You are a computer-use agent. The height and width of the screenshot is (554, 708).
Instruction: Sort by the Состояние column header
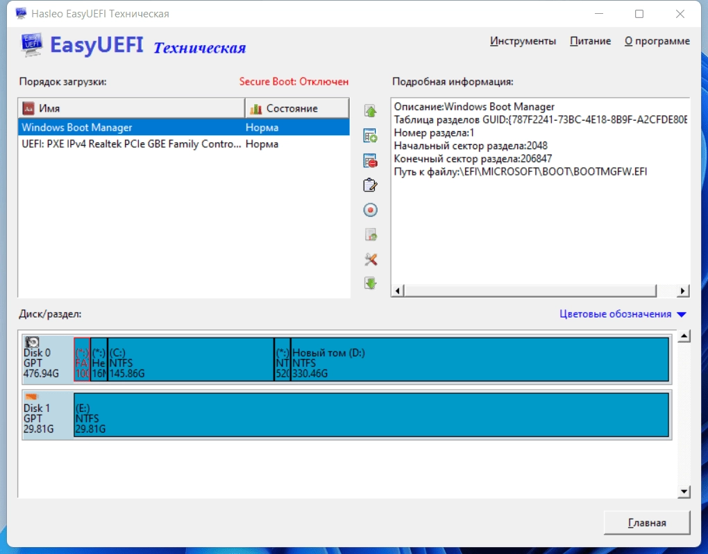click(x=296, y=108)
